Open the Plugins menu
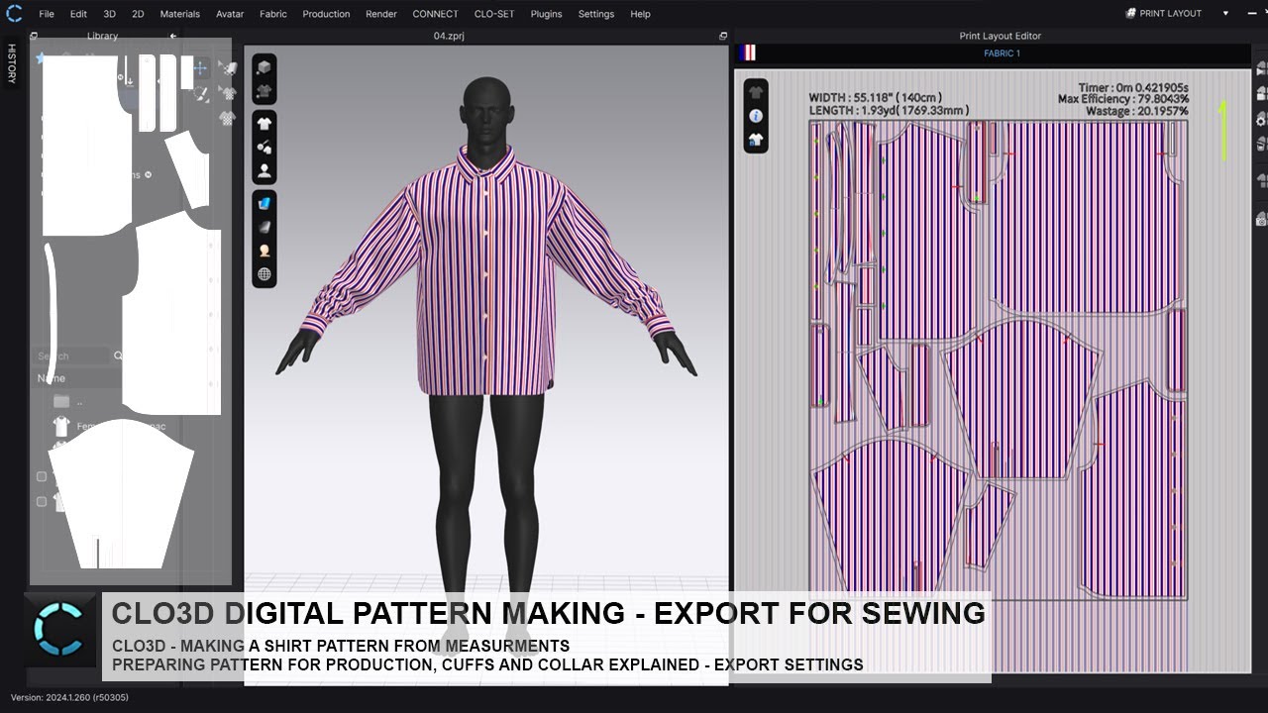This screenshot has height=713, width=1268. coord(546,14)
